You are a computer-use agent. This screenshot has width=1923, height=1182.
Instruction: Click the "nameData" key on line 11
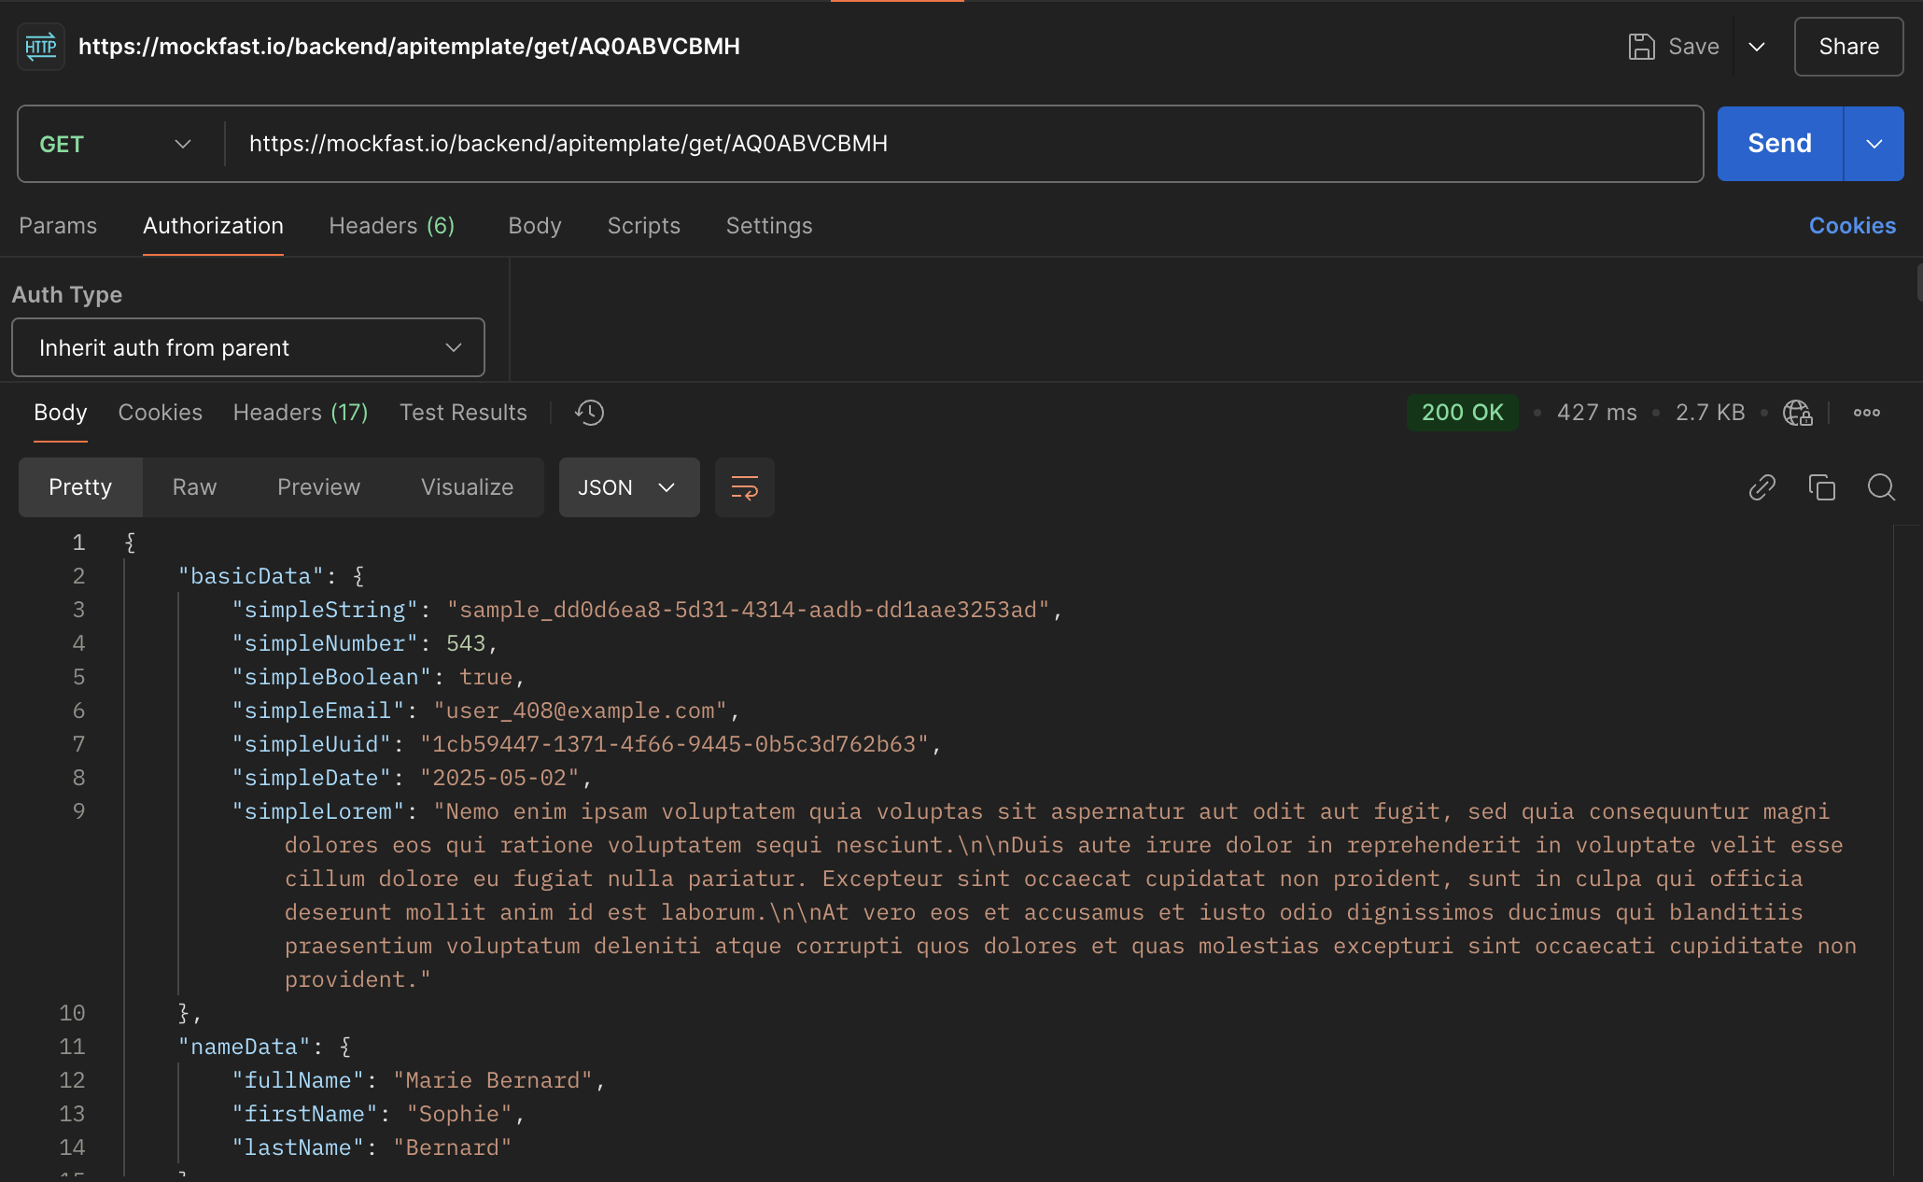pos(245,1047)
